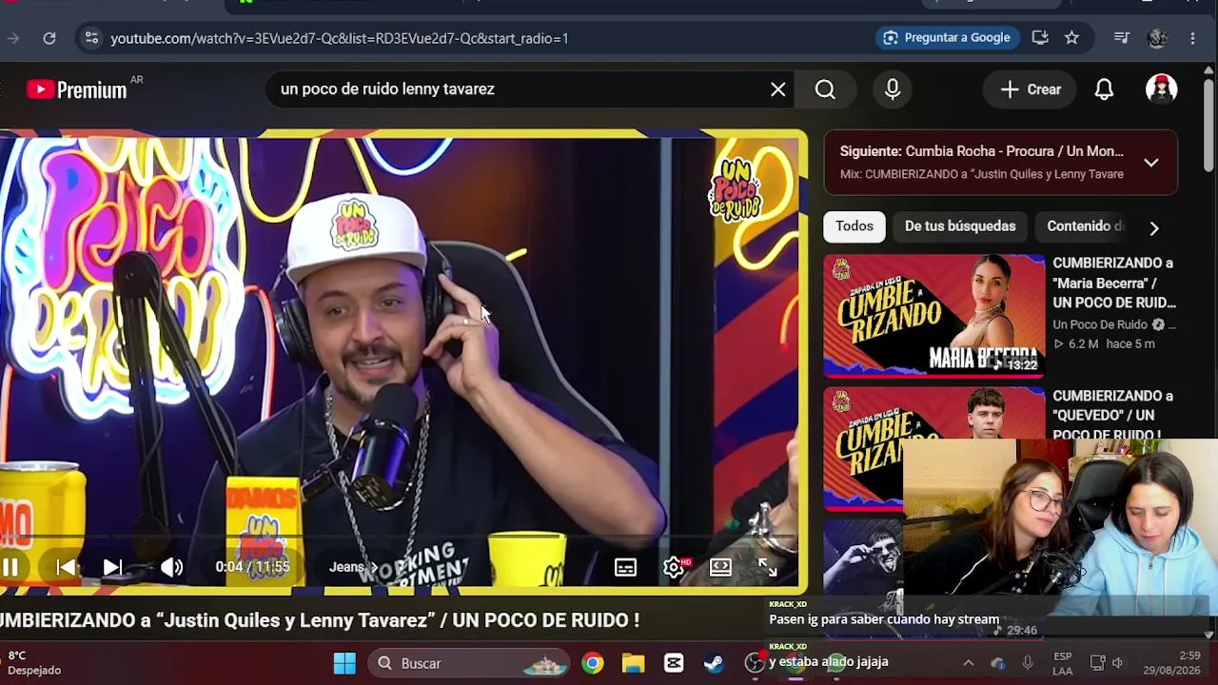Select the De tus búsquedas chip
Viewport: 1218px width, 685px height.
coord(960,226)
